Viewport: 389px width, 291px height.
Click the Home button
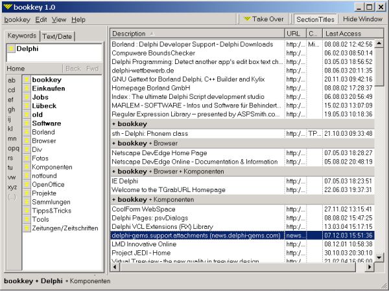(x=16, y=69)
